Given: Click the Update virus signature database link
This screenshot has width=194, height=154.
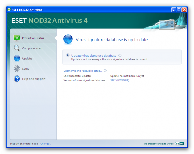Looking at the screenshot, I should (94, 56).
